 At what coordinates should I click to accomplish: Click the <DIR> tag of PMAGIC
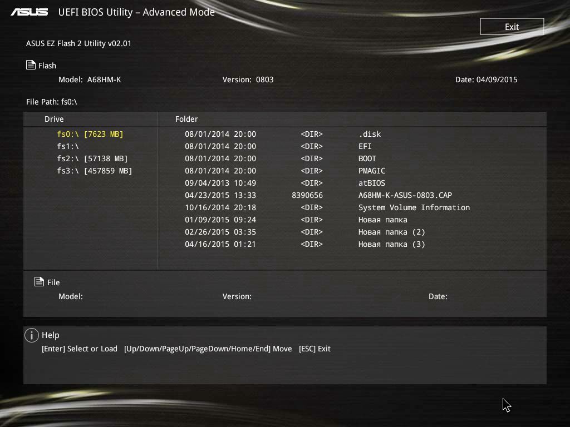pos(312,171)
